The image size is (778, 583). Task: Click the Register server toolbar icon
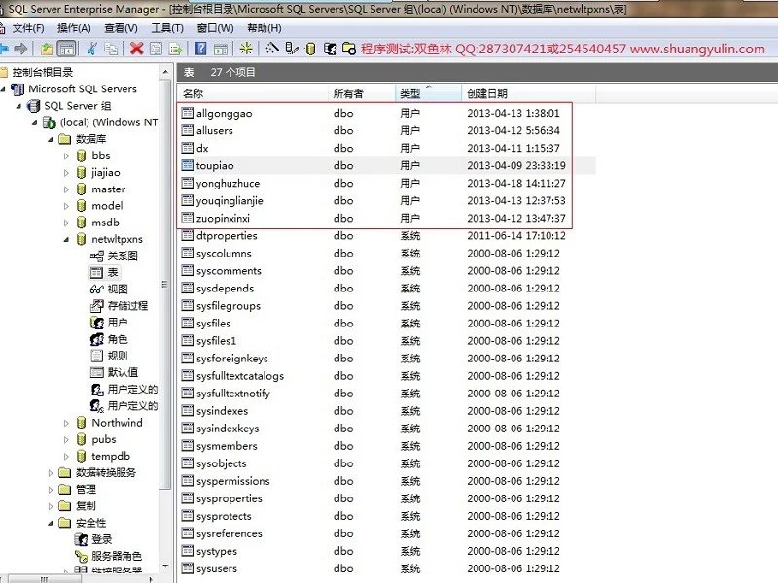pyautogui.click(x=292, y=49)
